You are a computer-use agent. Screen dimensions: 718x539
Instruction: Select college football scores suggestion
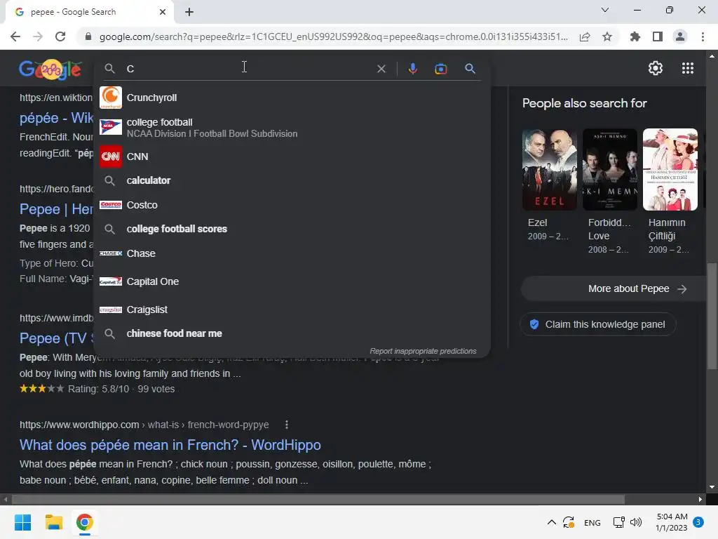292,229
